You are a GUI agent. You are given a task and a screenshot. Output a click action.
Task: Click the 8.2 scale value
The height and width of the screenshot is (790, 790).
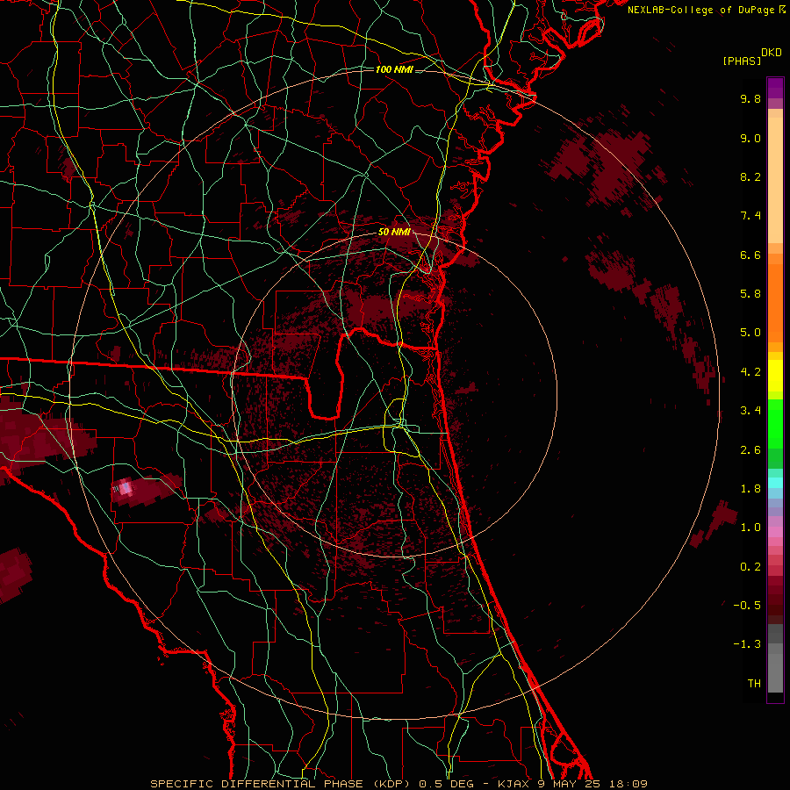coord(750,176)
